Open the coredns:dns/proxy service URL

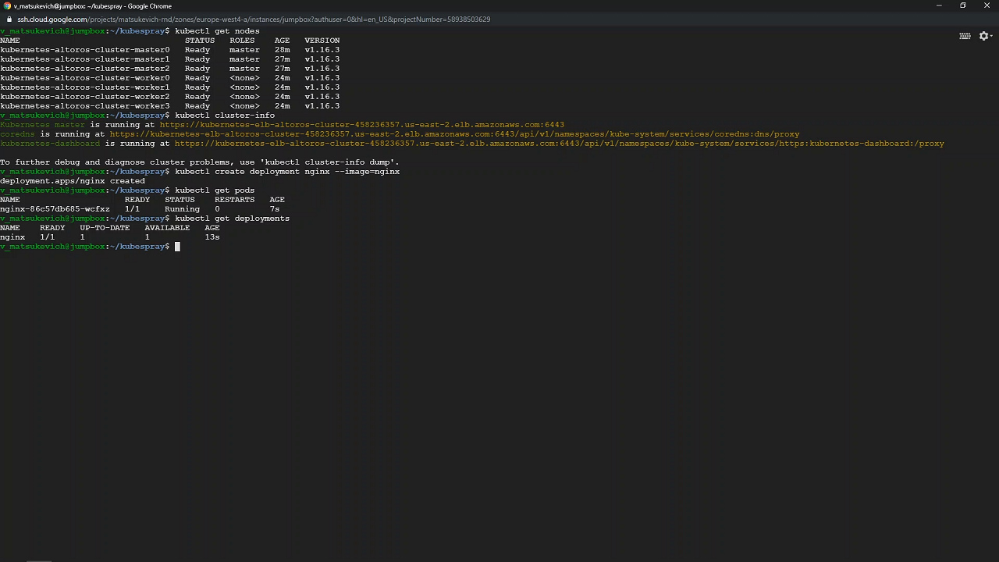[x=454, y=134]
